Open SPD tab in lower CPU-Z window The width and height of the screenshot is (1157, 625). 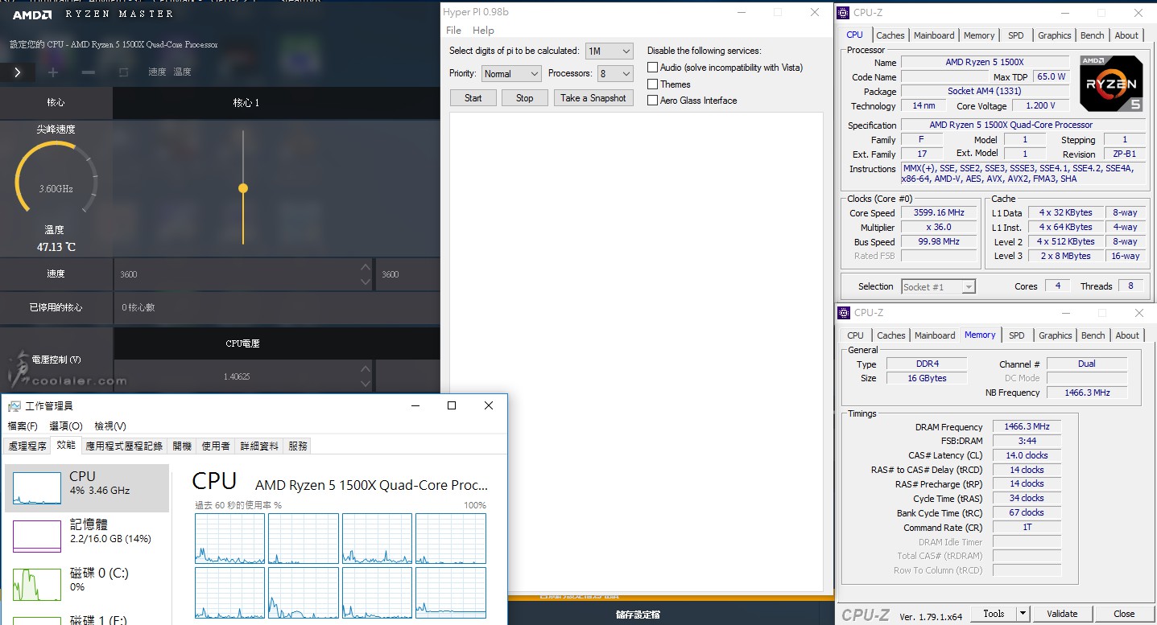[1017, 335]
